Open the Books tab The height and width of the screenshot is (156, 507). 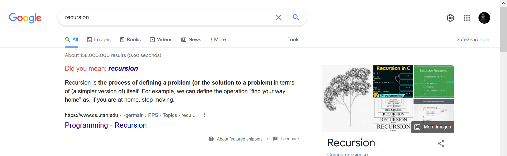tap(130, 39)
